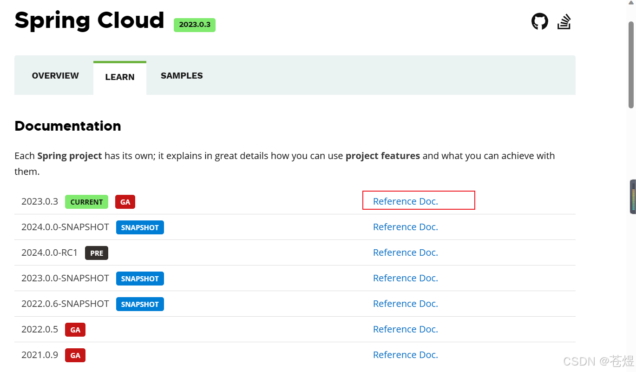The width and height of the screenshot is (636, 372).
Task: Open Reference Doc. for 2024.0.0-RC1
Action: point(406,252)
